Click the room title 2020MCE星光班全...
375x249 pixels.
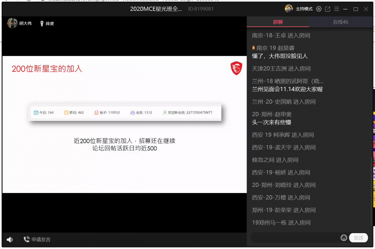coord(156,9)
